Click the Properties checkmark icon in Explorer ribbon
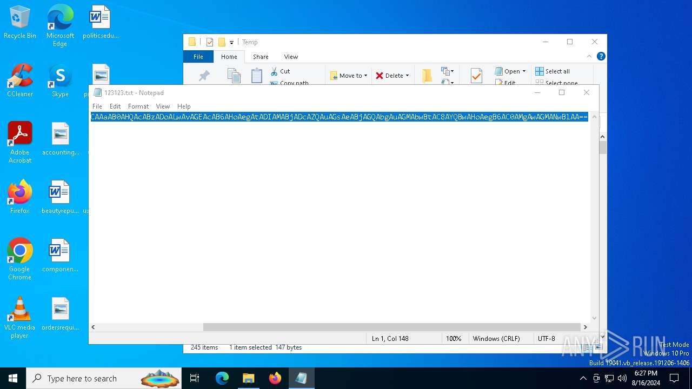Screen dimensions: 692x389 point(476,76)
